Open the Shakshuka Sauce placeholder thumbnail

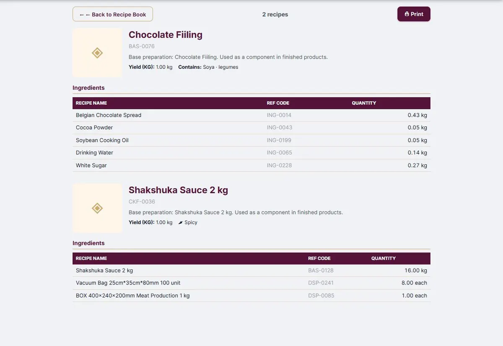[x=97, y=208]
